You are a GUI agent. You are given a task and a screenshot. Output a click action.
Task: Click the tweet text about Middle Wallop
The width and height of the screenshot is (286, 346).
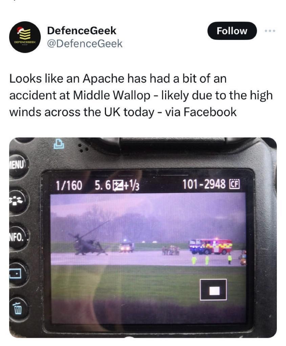(141, 95)
